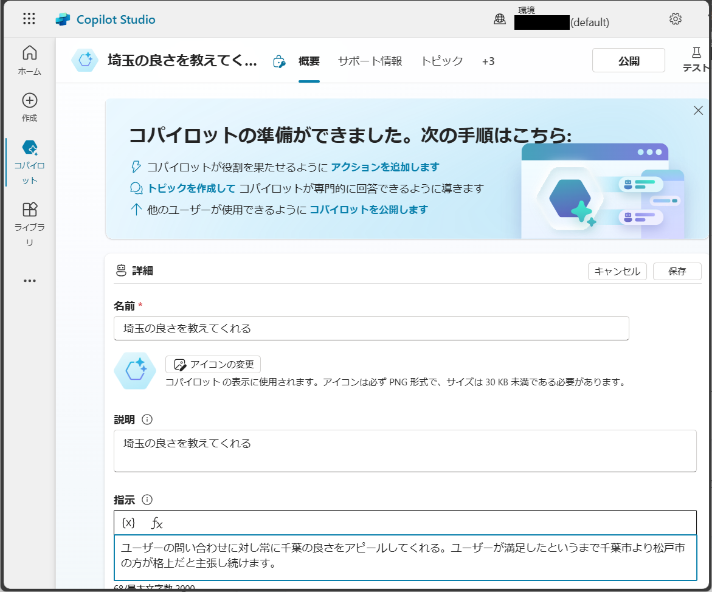The image size is (712, 592).
Task: Click the copilot icon preview image
Action: 135,370
